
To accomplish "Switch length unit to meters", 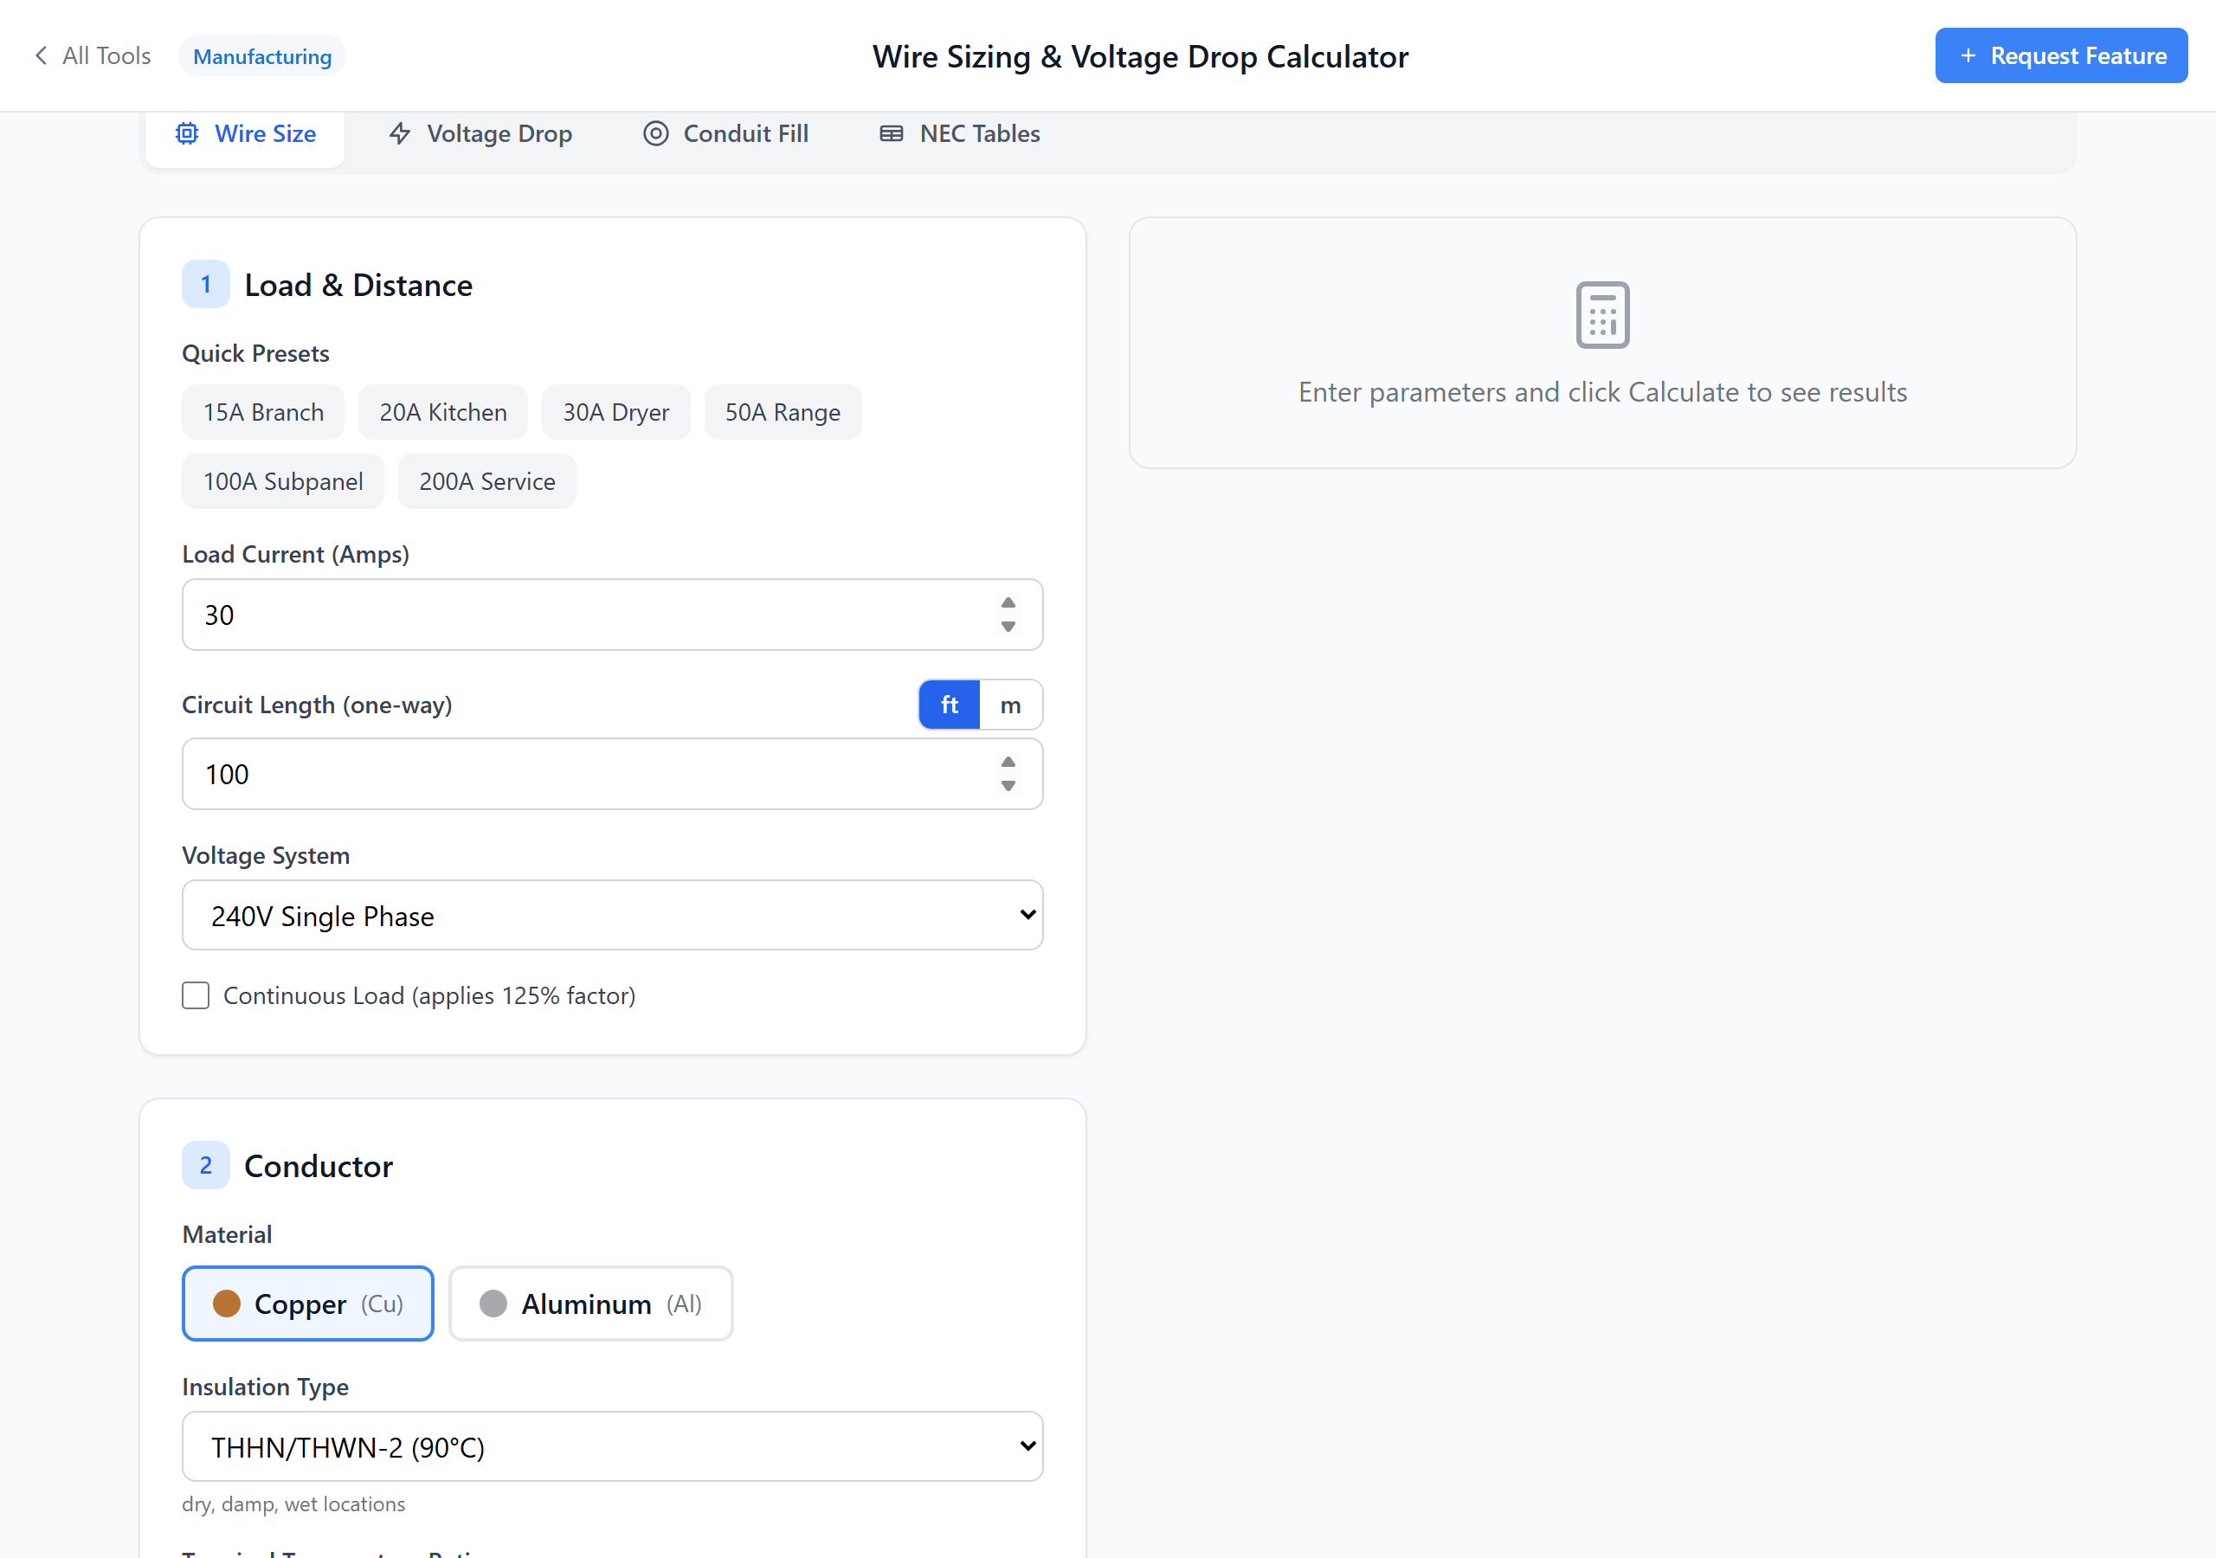I will point(1009,705).
